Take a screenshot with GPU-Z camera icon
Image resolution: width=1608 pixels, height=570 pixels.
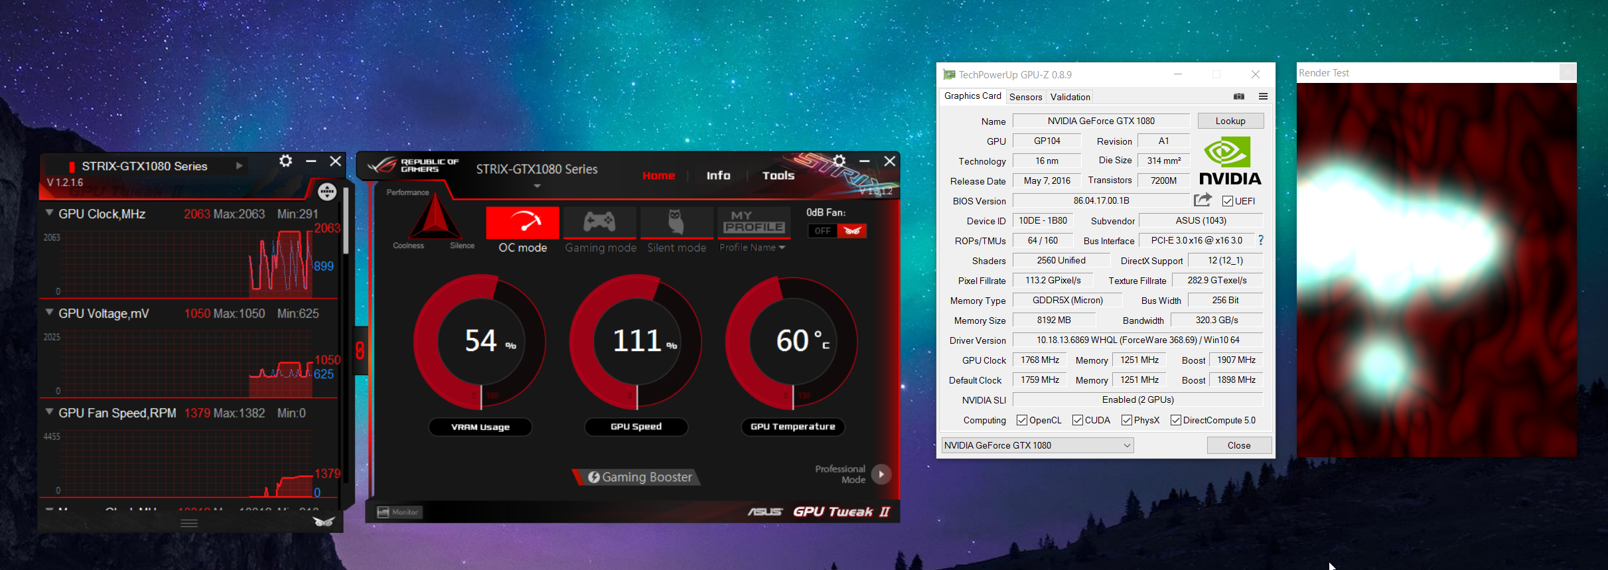(x=1239, y=96)
